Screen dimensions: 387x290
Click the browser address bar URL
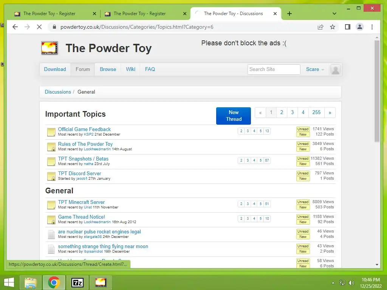[137, 27]
